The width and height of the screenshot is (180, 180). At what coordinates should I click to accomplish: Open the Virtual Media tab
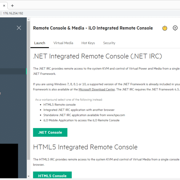point(63,43)
